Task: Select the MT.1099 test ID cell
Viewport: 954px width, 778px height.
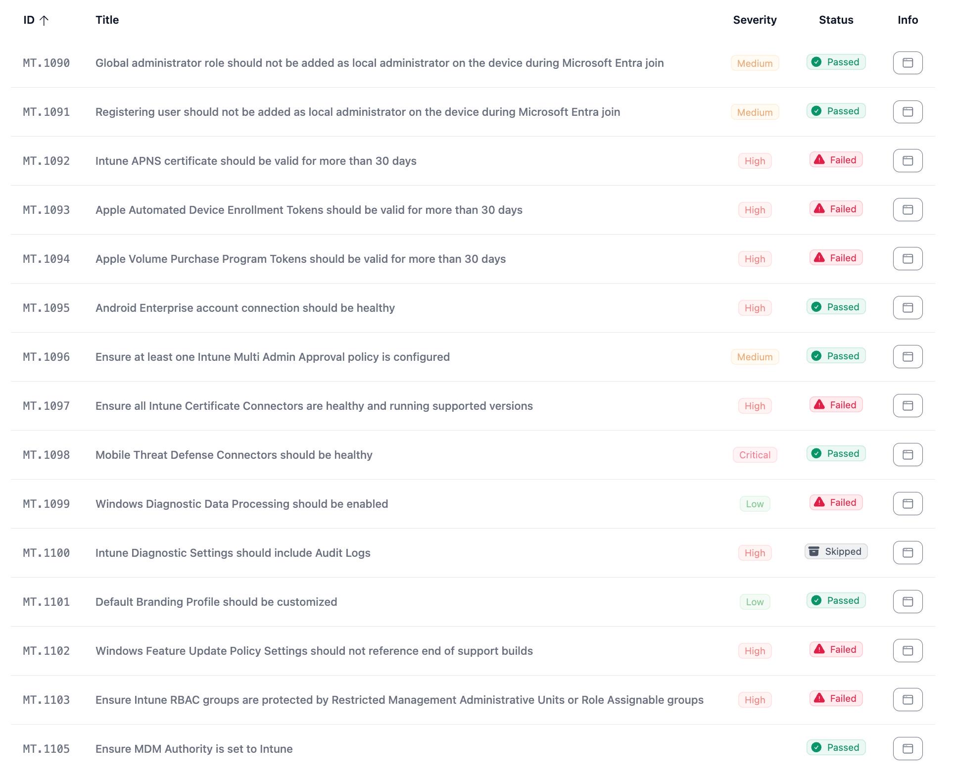Action: point(46,504)
